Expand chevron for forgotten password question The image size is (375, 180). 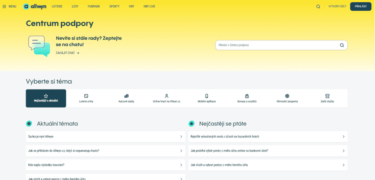coord(181,151)
